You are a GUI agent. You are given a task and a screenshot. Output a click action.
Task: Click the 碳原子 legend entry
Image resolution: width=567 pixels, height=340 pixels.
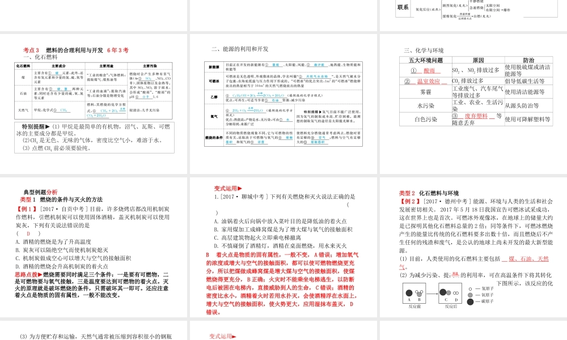point(481,301)
